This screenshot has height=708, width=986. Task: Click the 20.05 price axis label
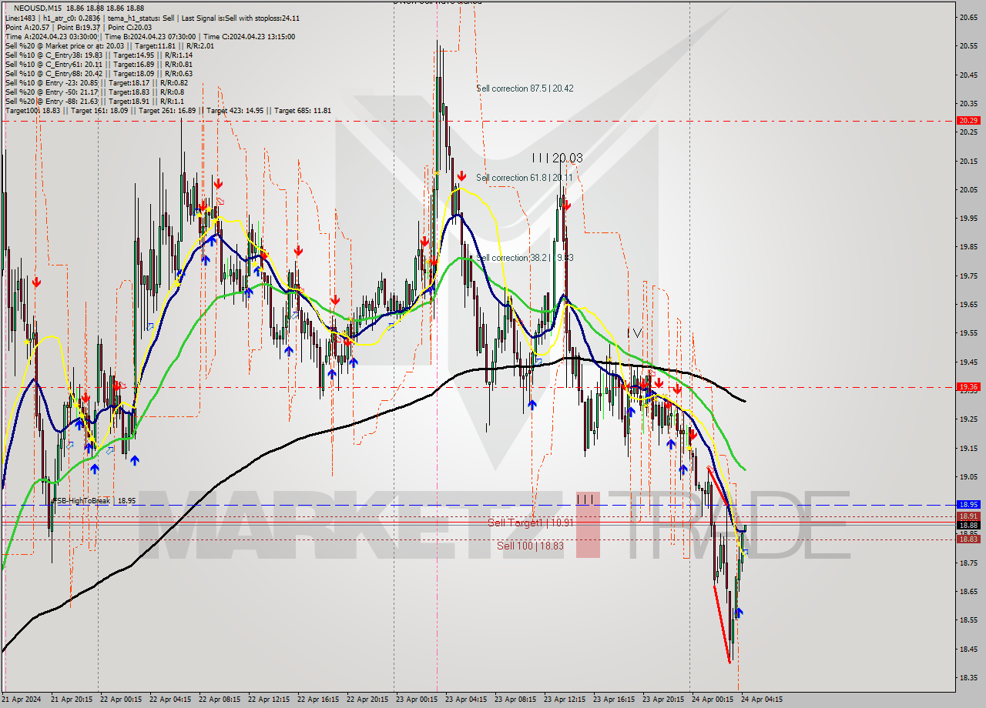pyautogui.click(x=968, y=190)
